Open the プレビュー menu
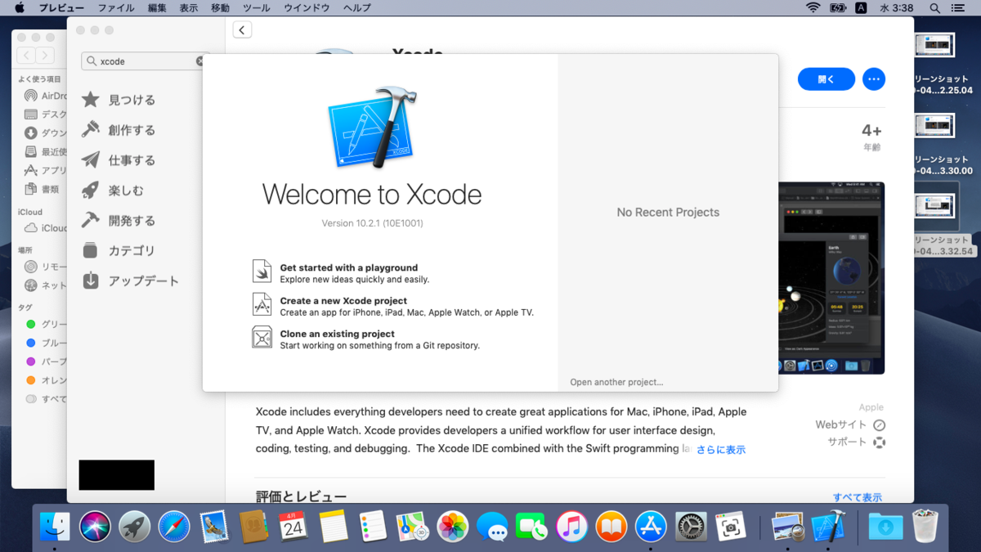Image resolution: width=981 pixels, height=552 pixels. tap(60, 7)
